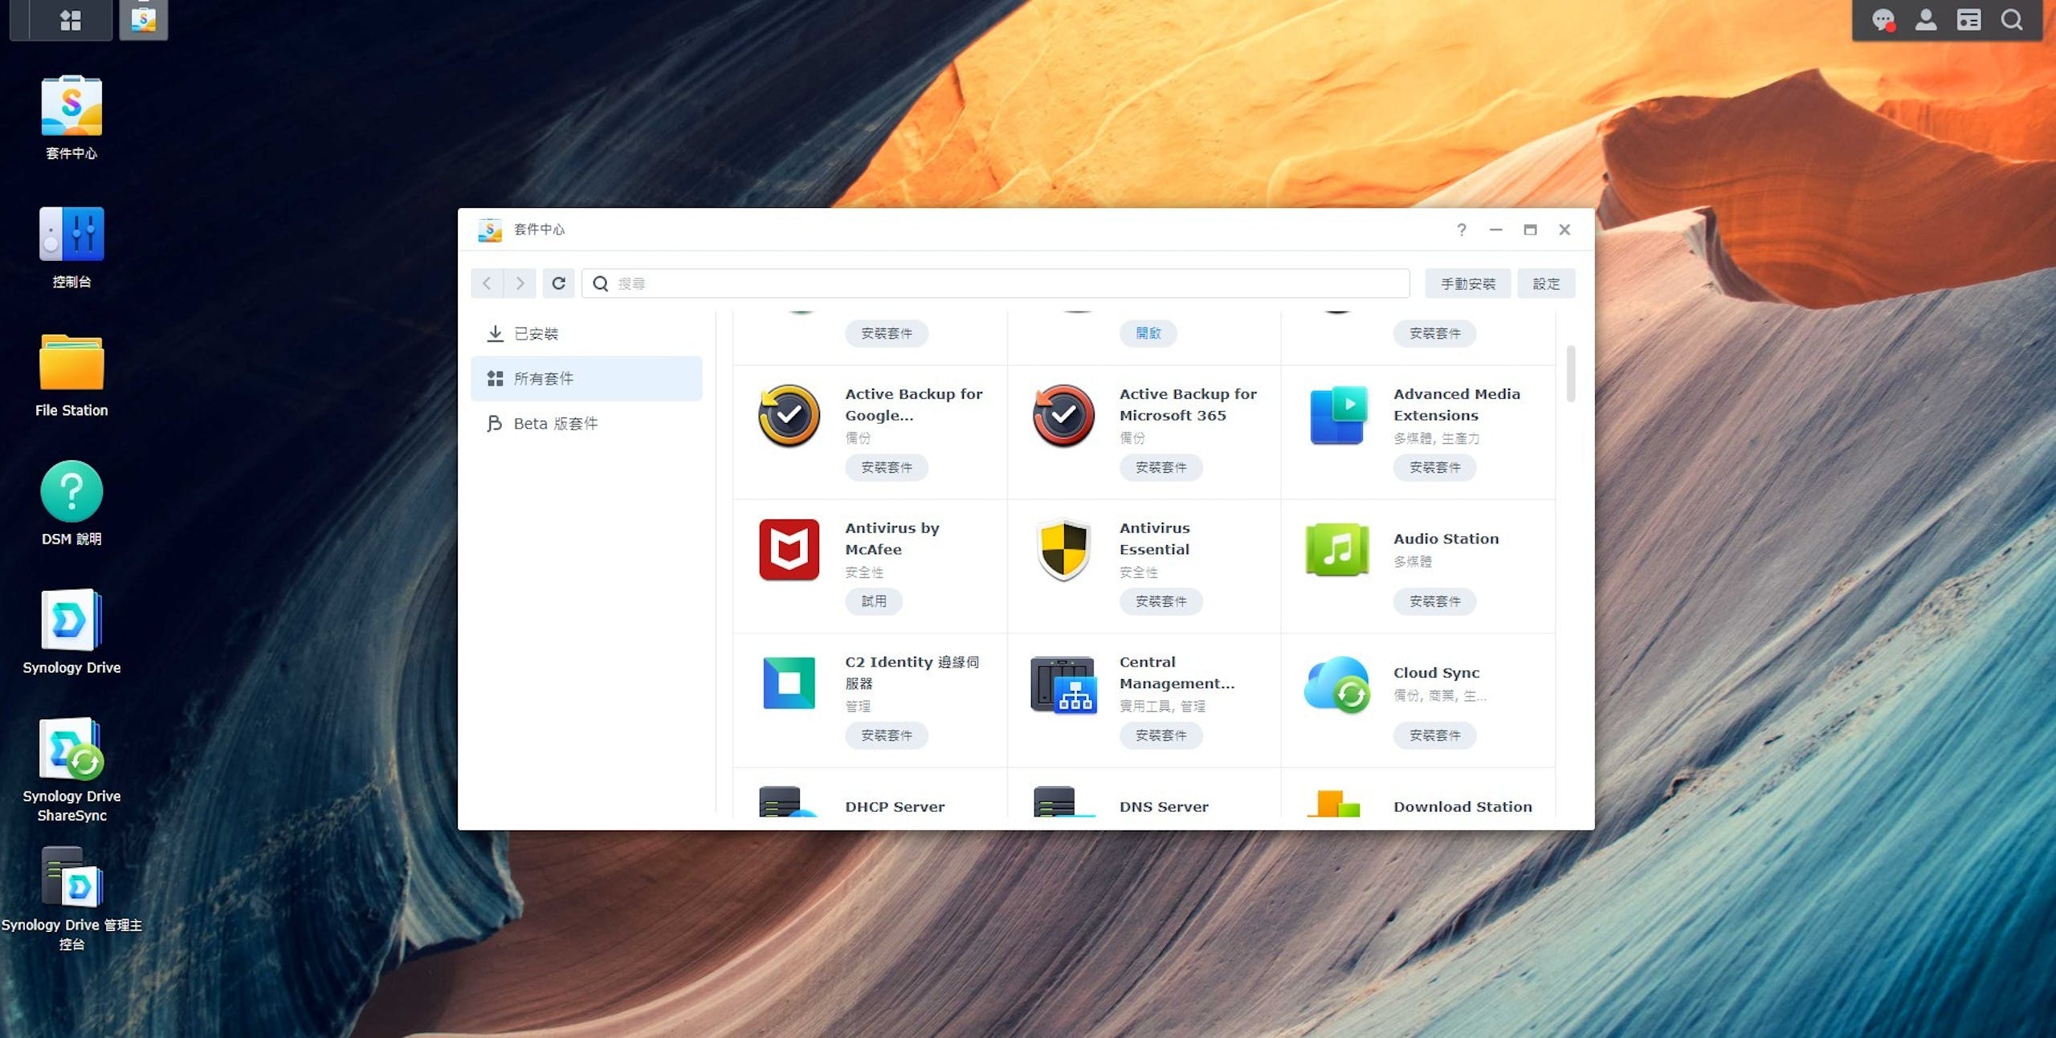Click the Central Management System icon
The width and height of the screenshot is (2056, 1038).
(x=1063, y=685)
